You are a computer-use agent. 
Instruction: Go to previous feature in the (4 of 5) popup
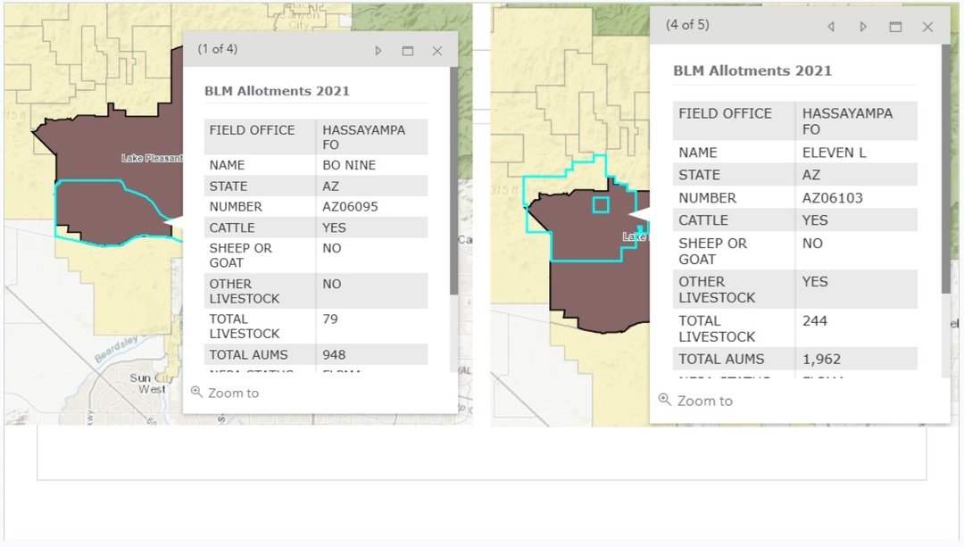(x=831, y=27)
